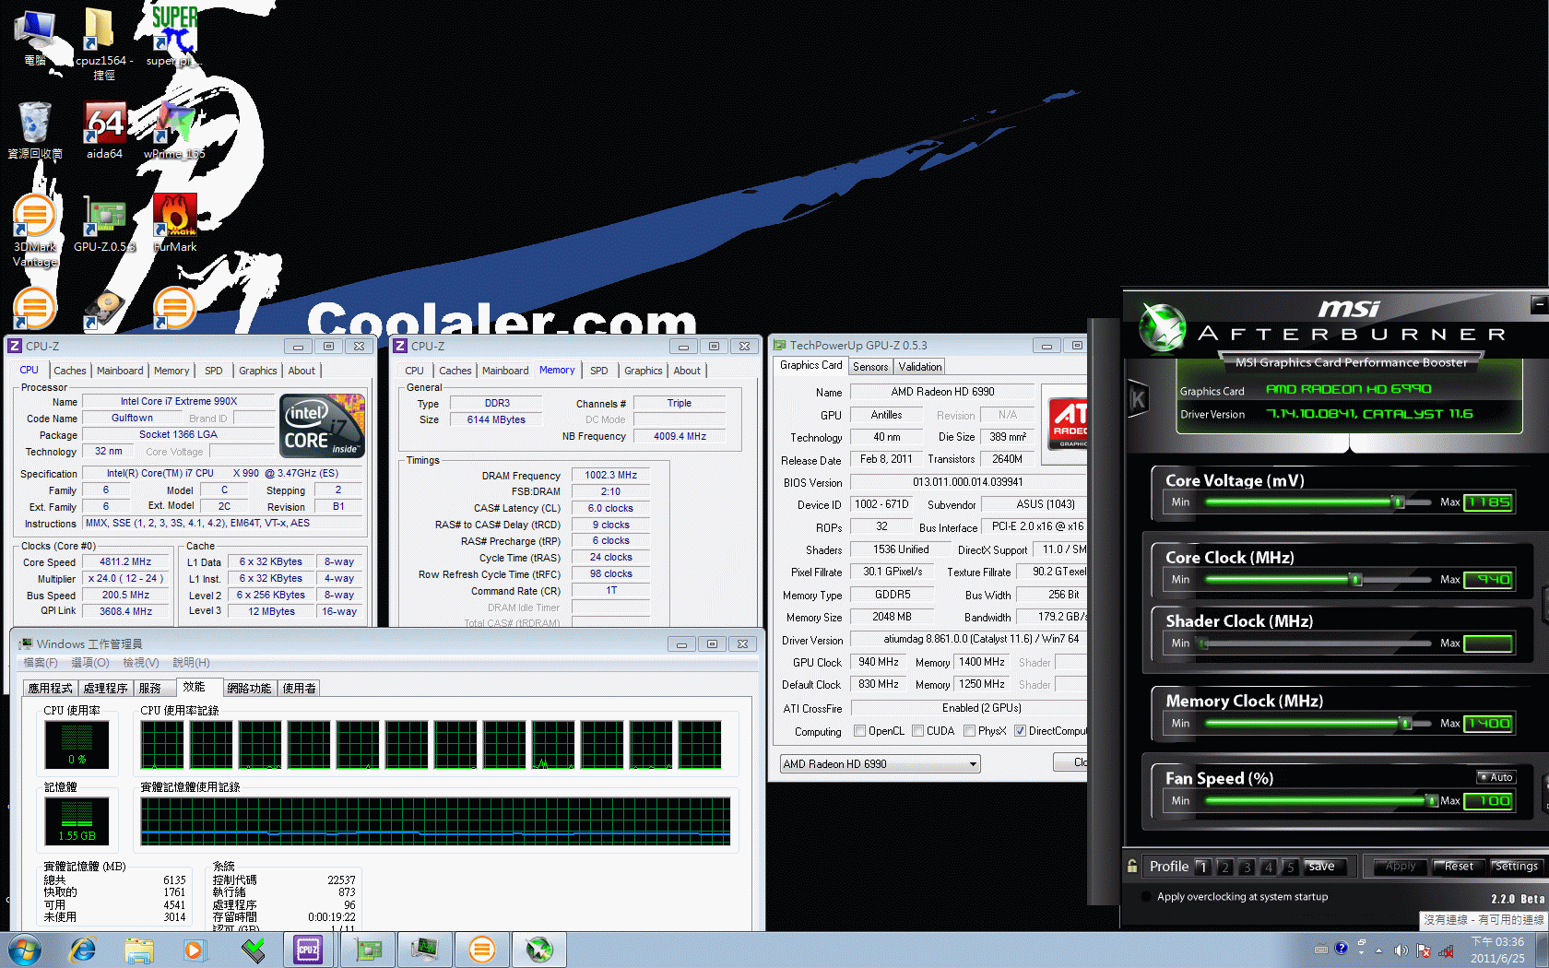The height and width of the screenshot is (968, 1549).
Task: Open the FurMark desktop icon
Action: coord(175,223)
